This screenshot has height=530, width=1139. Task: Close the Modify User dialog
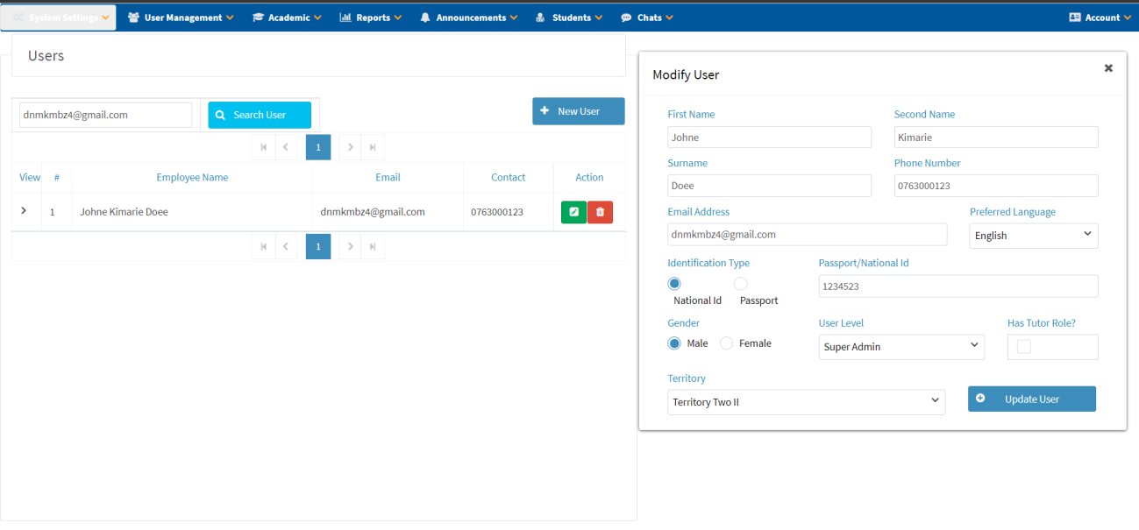(x=1108, y=68)
